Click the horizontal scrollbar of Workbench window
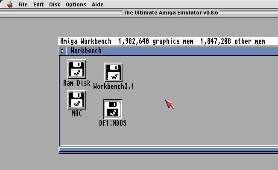The image size is (278, 170). (169, 150)
